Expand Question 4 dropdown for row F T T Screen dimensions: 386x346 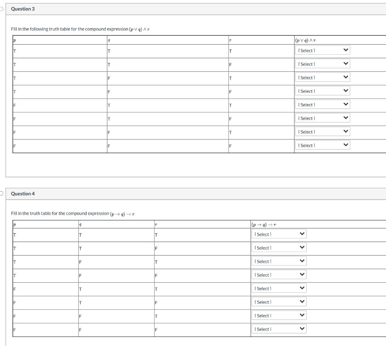279,288
